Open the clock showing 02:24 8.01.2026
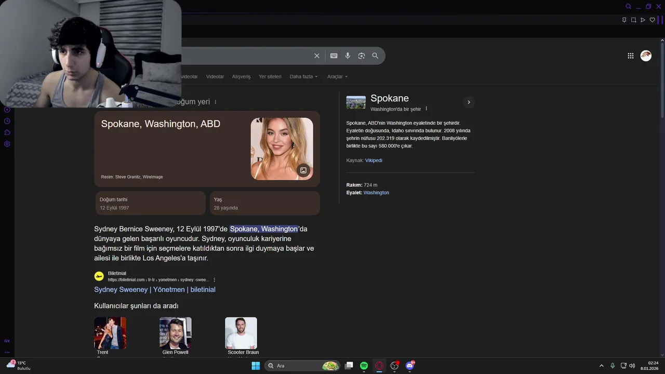The width and height of the screenshot is (665, 374). [x=650, y=366]
